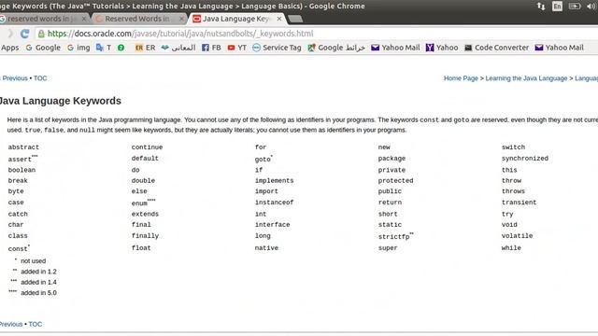Click the keyword 'goto'
This screenshot has height=336, width=598.
point(263,160)
